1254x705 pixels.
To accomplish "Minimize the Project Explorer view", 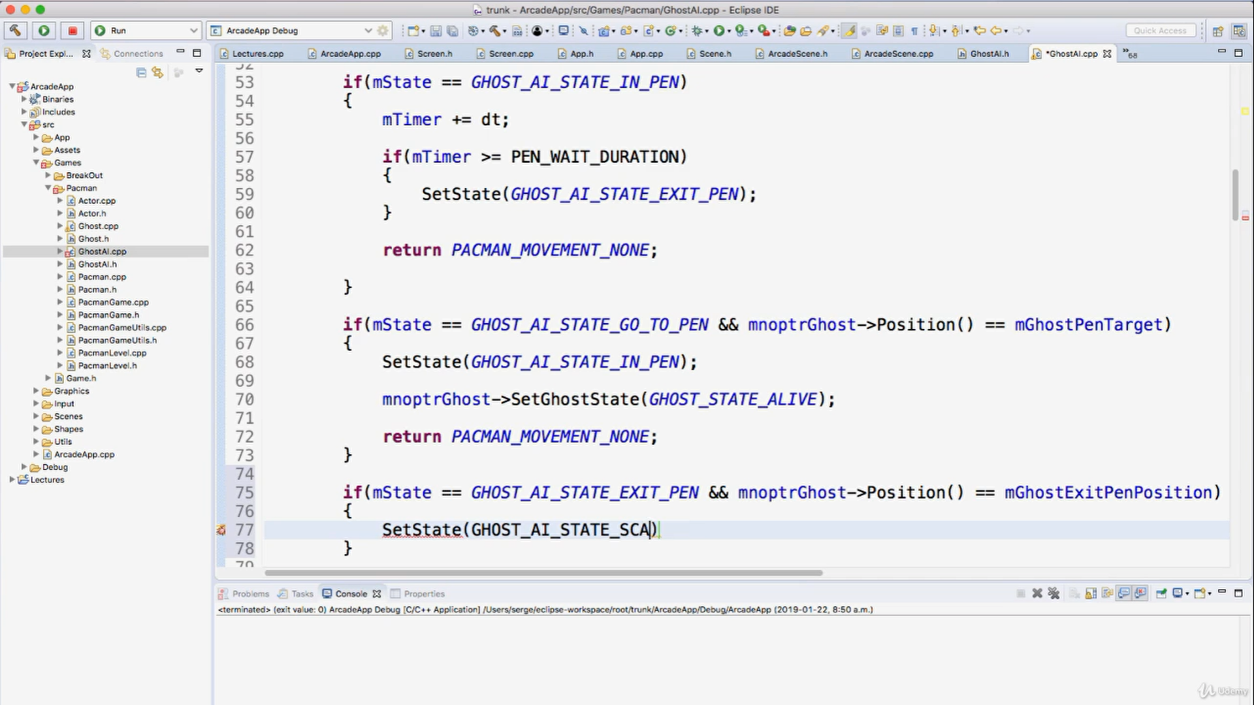I will (x=180, y=52).
